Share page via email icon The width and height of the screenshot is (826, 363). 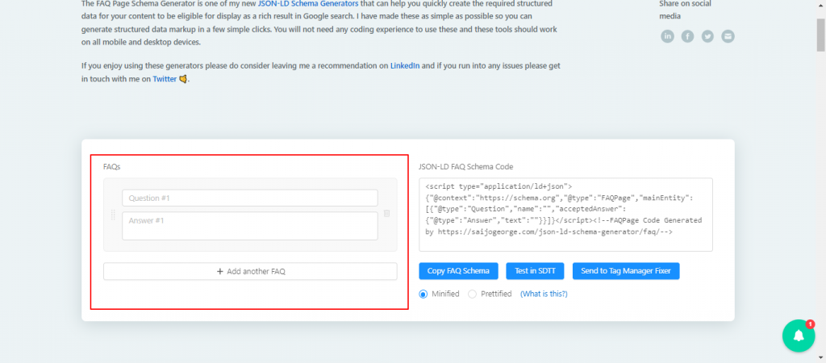tap(728, 36)
